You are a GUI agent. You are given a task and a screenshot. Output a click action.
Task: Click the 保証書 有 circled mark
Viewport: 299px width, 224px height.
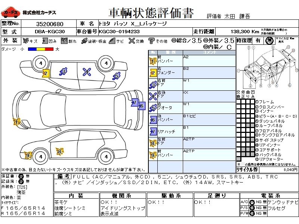pos(21,176)
